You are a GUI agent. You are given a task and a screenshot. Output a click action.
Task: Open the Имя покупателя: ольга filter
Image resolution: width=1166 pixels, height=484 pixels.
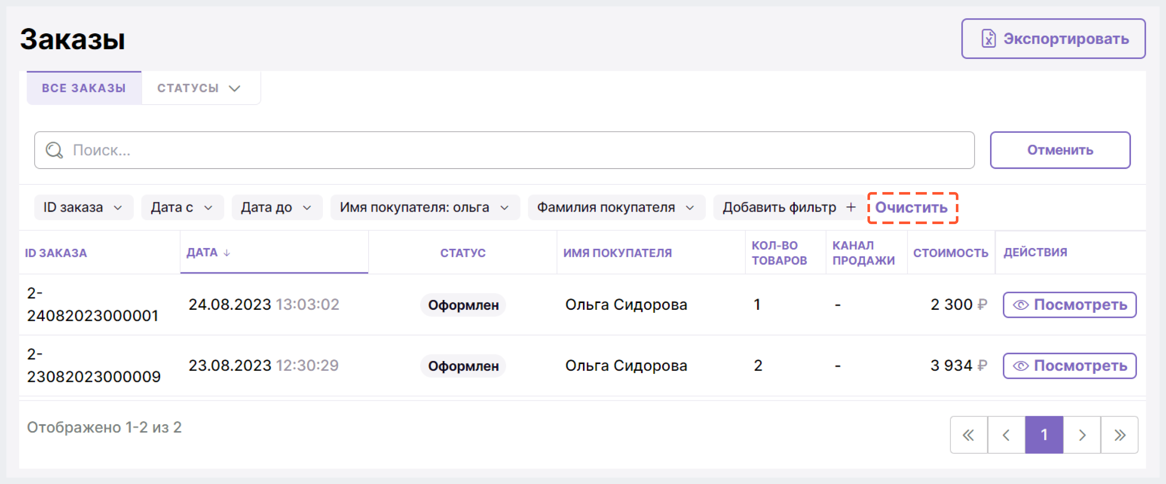[x=425, y=207]
